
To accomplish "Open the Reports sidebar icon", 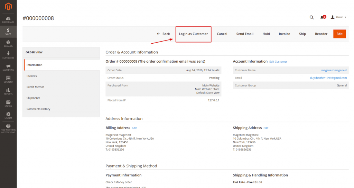I will tap(8, 91).
